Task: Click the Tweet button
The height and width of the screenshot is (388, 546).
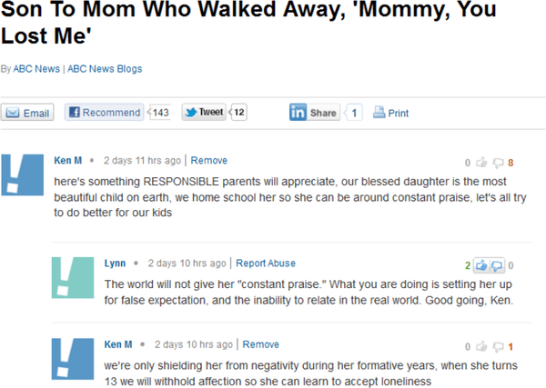Action: coord(204,112)
